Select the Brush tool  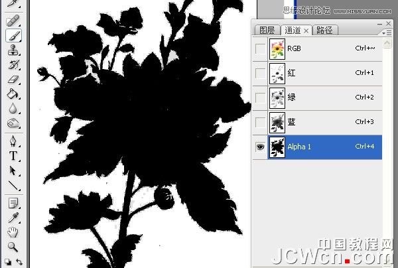coord(13,35)
